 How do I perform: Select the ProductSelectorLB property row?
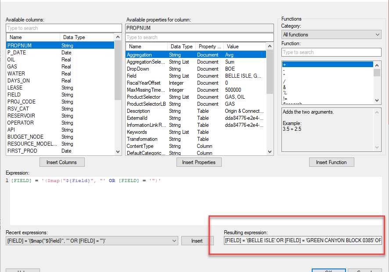196,104
